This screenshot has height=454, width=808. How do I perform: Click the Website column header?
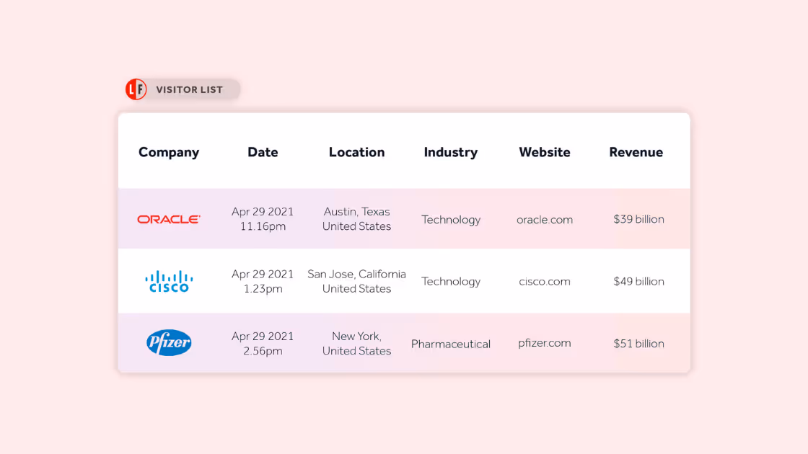tap(545, 152)
